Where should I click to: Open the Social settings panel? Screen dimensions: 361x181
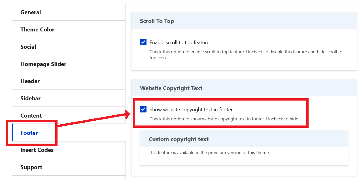(28, 47)
